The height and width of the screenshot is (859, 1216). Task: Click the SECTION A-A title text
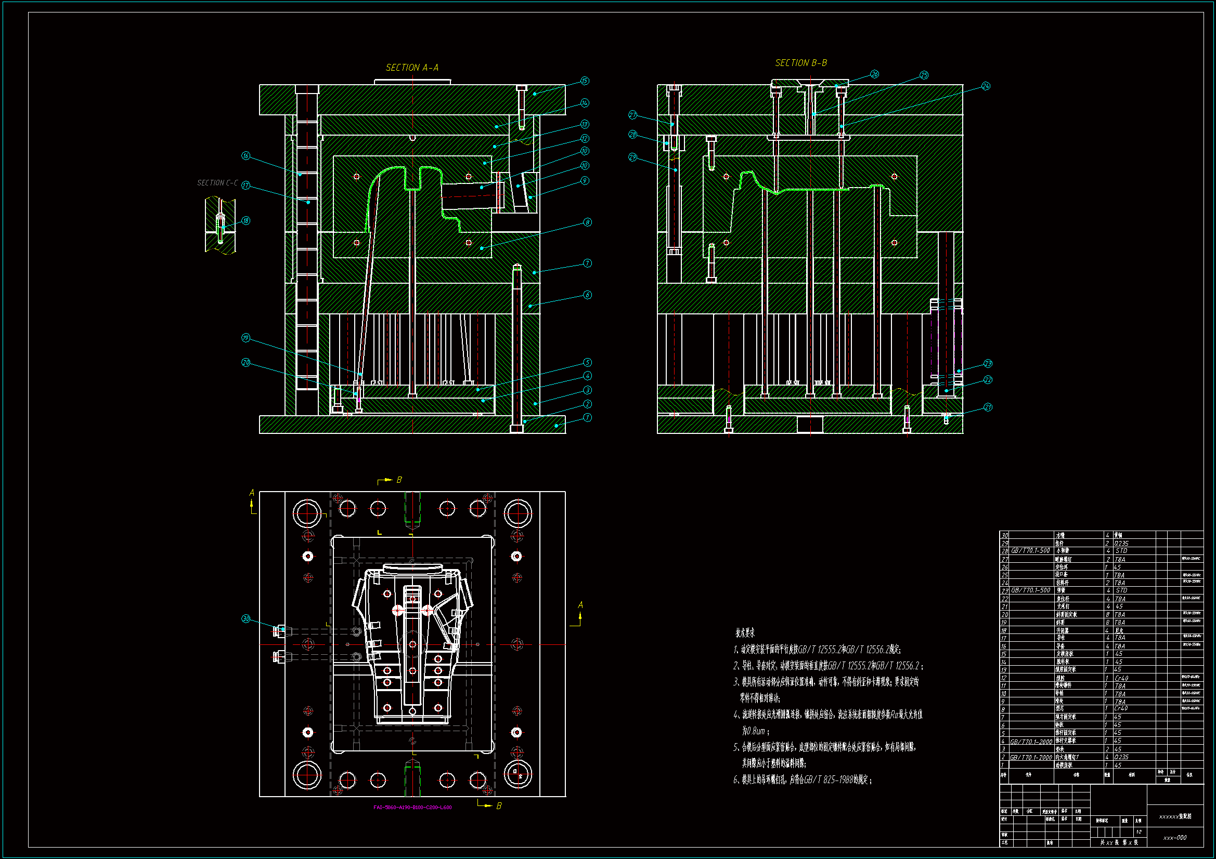click(x=412, y=68)
